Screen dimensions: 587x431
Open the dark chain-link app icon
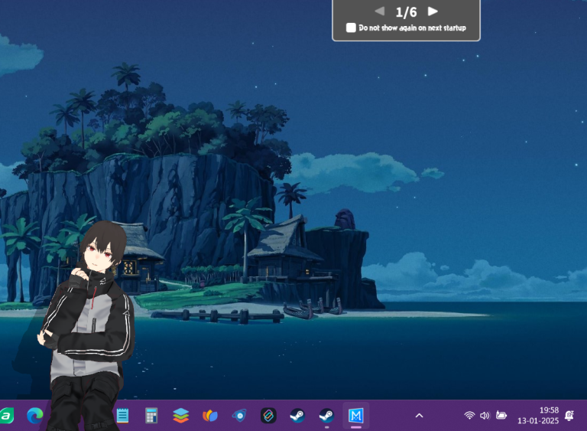coord(268,416)
